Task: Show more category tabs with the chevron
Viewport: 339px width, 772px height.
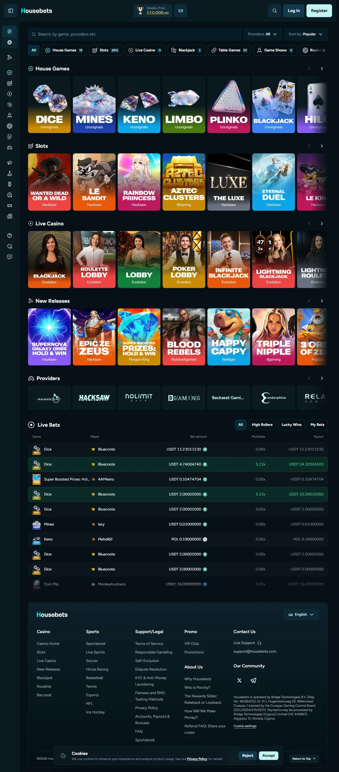Action: [x=324, y=50]
